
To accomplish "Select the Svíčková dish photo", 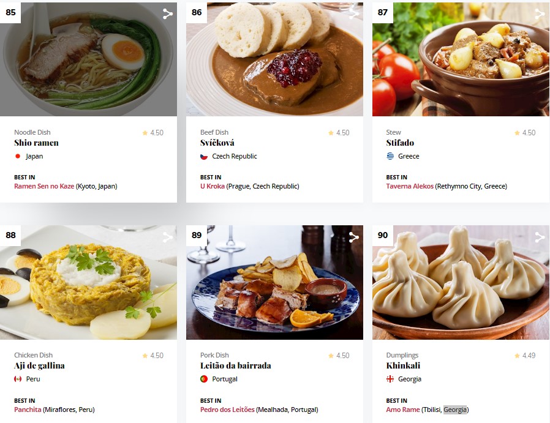I will 274,59.
